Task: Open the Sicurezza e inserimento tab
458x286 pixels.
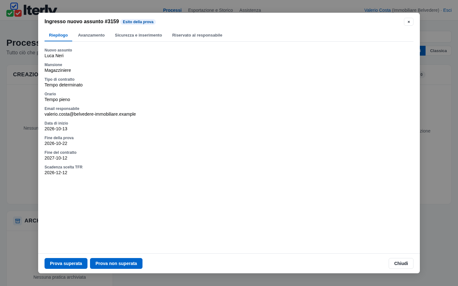Action: [138, 35]
